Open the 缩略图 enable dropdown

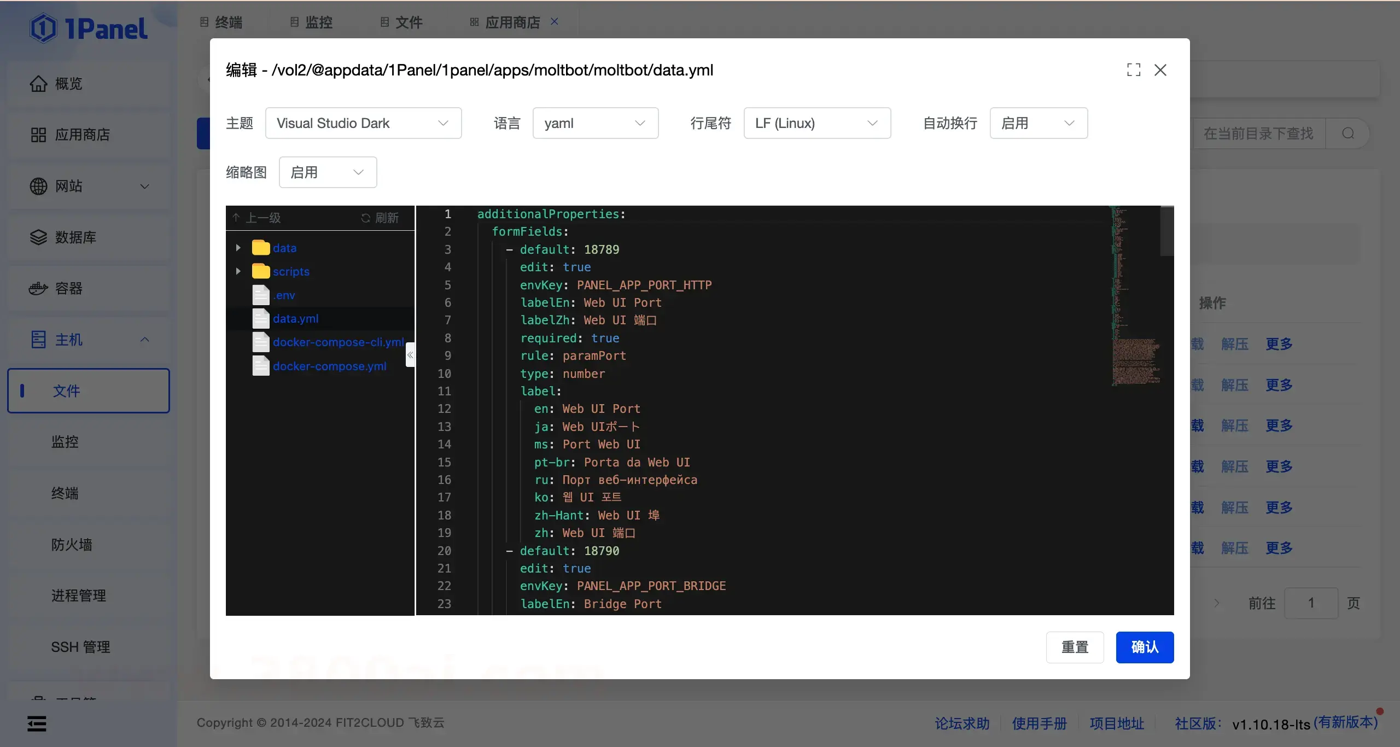327,173
